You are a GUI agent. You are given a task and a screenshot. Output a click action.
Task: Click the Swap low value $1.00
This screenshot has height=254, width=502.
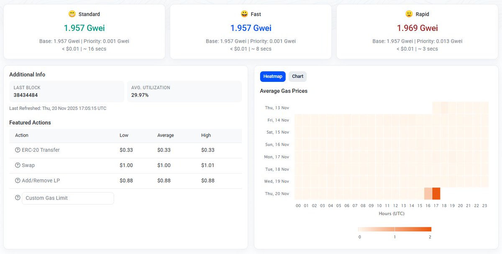pos(126,165)
